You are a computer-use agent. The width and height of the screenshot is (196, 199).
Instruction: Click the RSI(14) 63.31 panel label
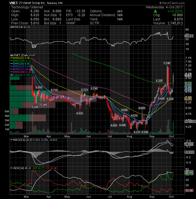pyautogui.click(x=21, y=27)
